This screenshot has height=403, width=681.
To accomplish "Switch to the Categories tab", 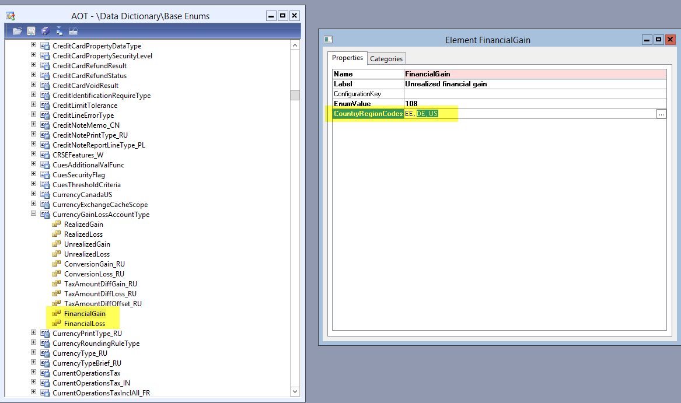I will point(386,58).
